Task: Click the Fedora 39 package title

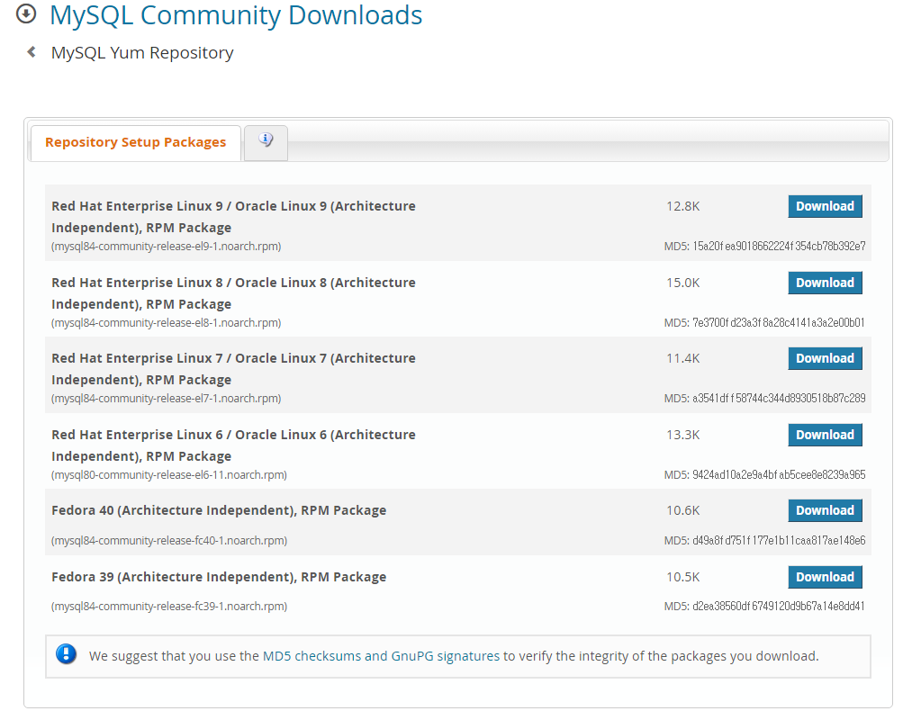Action: [219, 577]
